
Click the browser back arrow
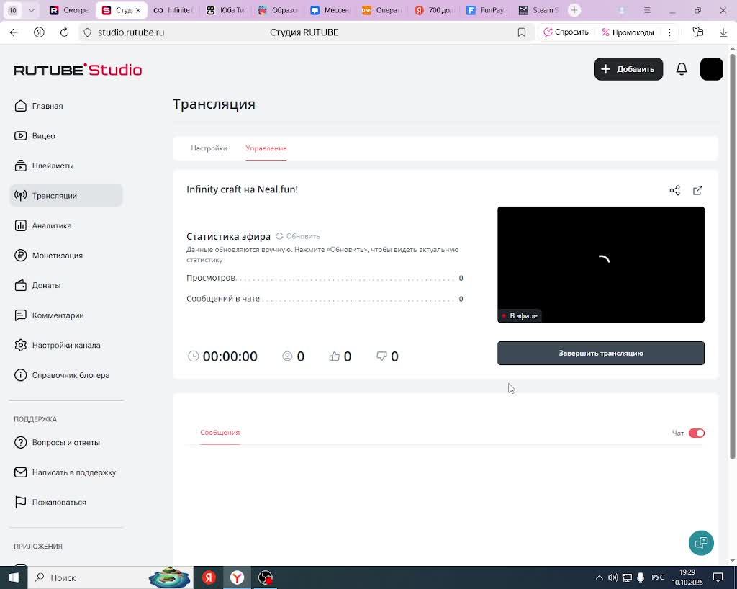pos(14,32)
